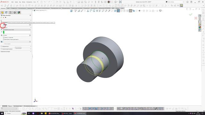Toggle detailed preview icon next to panel cancel
Image resolution: width=205 pixels, height=115 pixels.
pyautogui.click(x=5, y=18)
